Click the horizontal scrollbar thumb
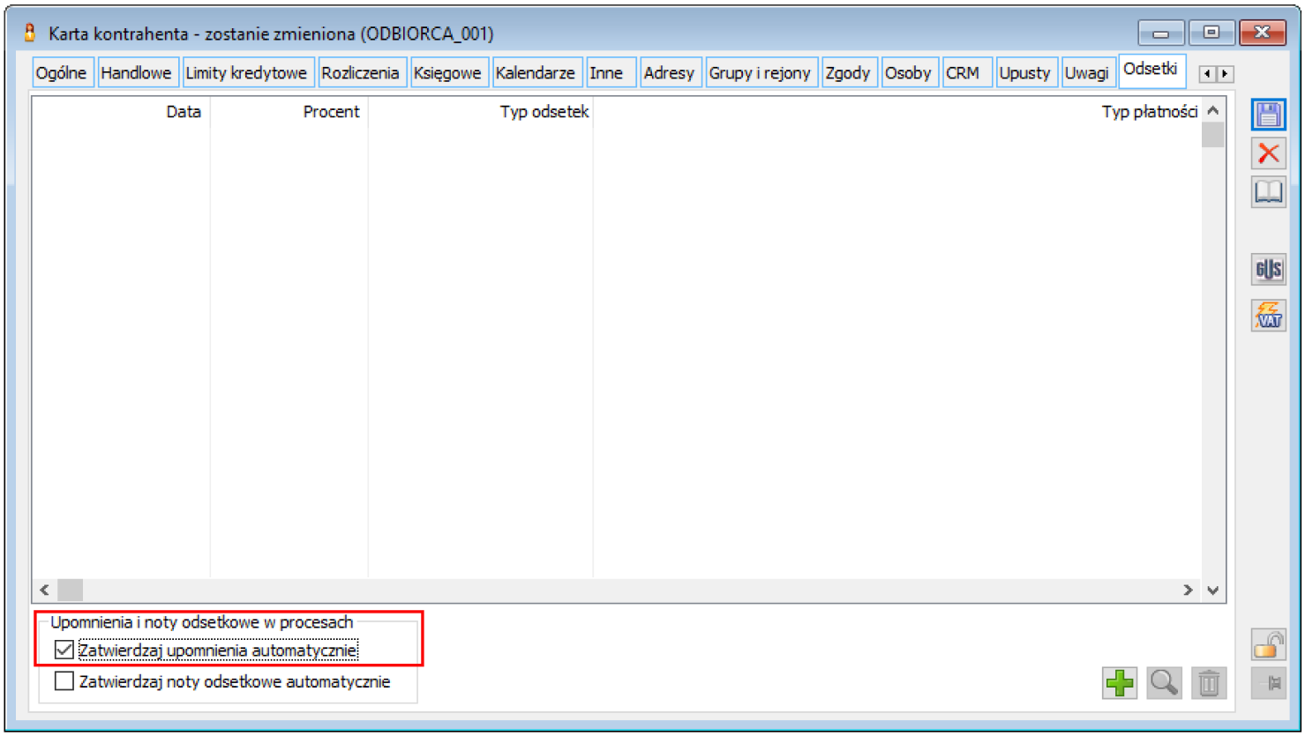The height and width of the screenshot is (736, 1305). coord(70,590)
